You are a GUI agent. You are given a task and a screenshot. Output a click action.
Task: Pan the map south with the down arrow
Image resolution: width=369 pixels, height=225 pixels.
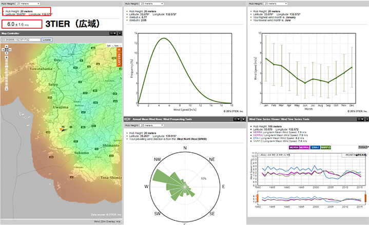tap(7, 53)
